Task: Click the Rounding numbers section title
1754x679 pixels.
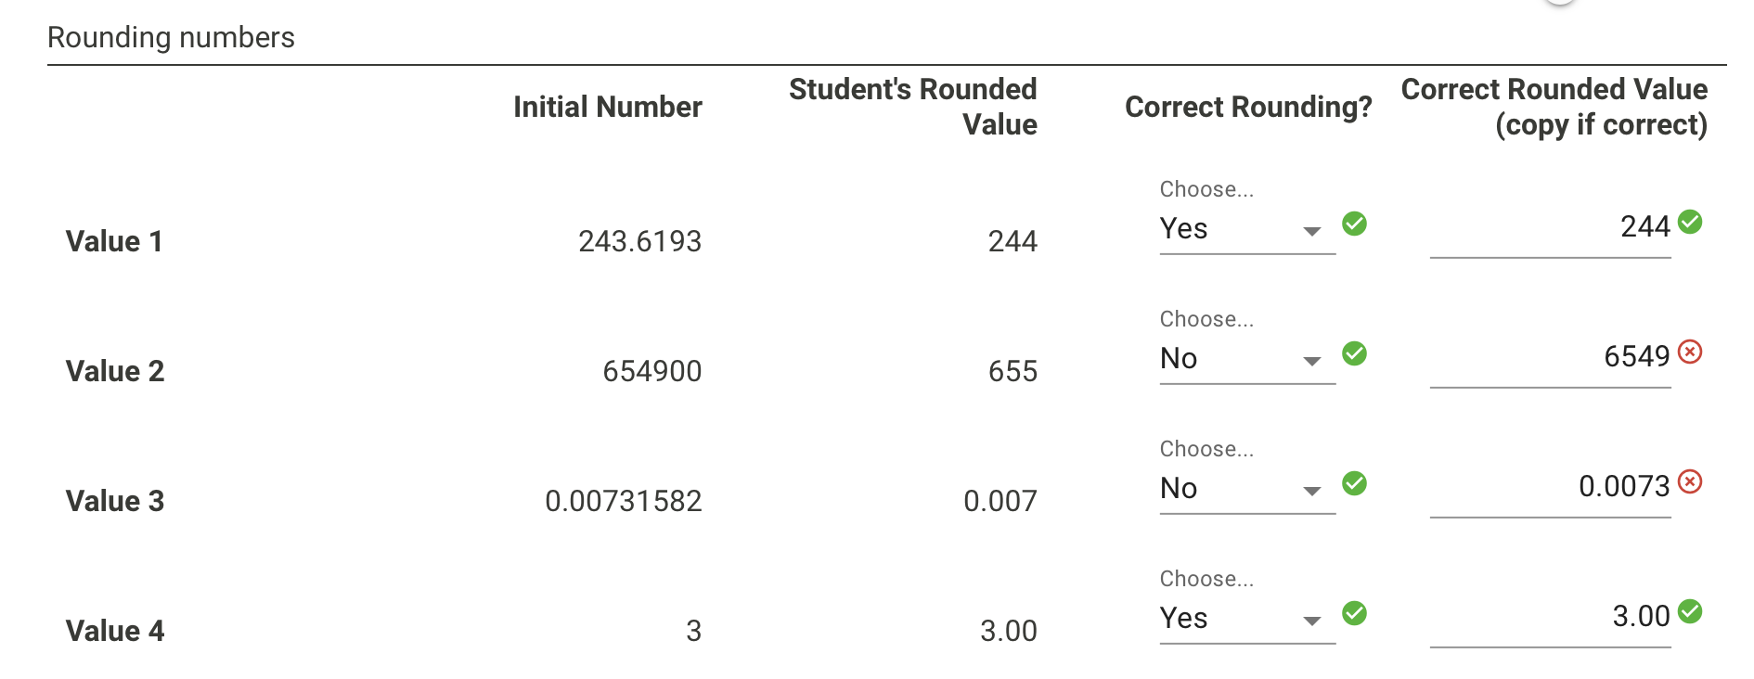Action: coord(171,37)
